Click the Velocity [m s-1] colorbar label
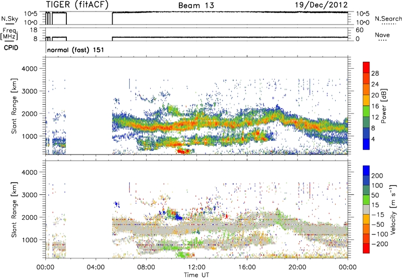Viewport: 402px width, 278px height. pyautogui.click(x=393, y=209)
